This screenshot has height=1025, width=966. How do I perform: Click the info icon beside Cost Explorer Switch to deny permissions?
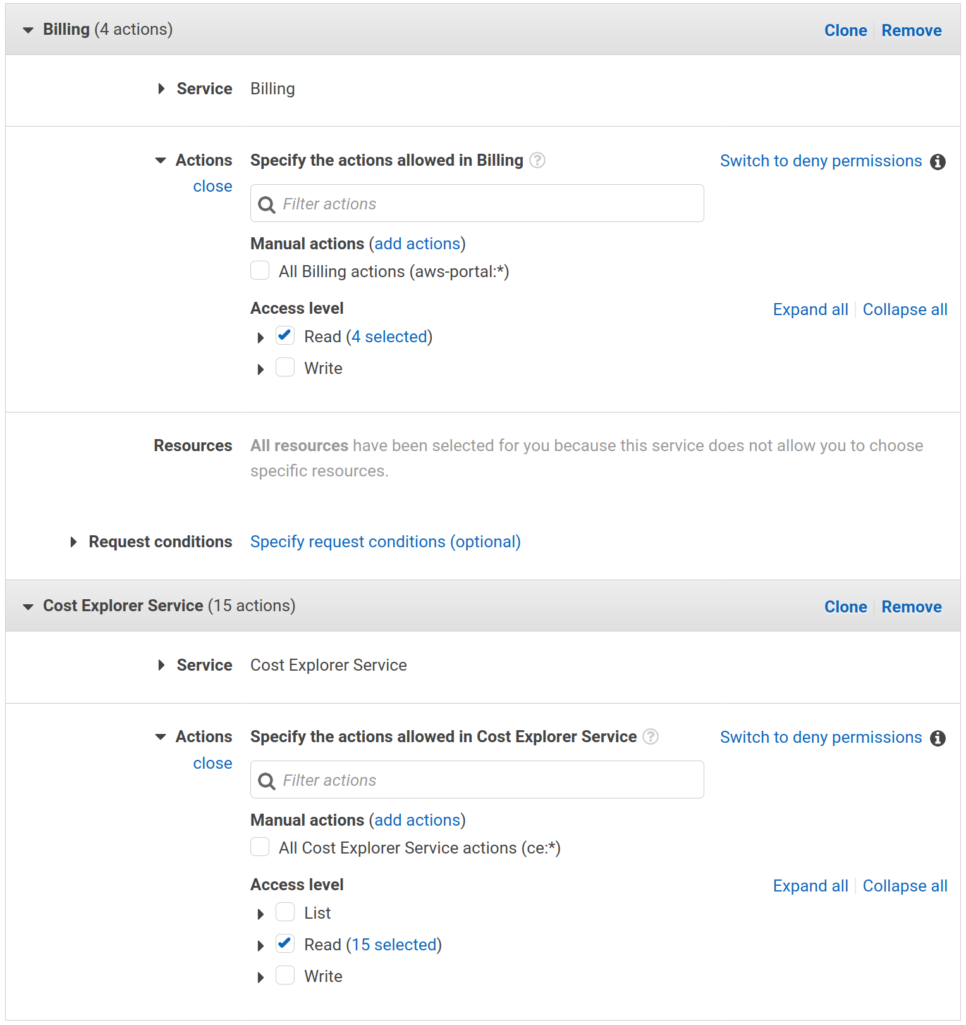point(938,738)
